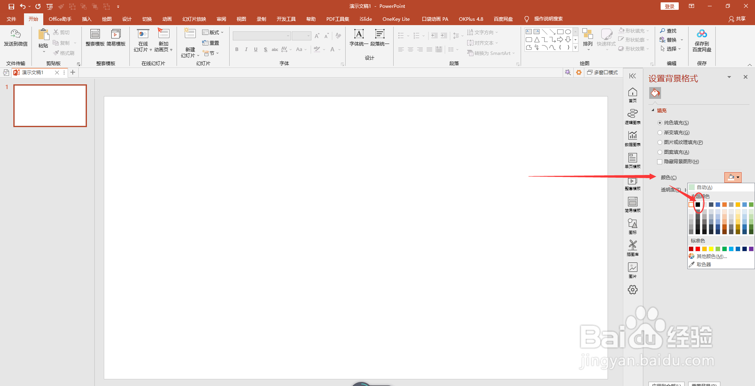Select 纯色填充 radio button
Image resolution: width=755 pixels, height=386 pixels.
[x=660, y=123]
